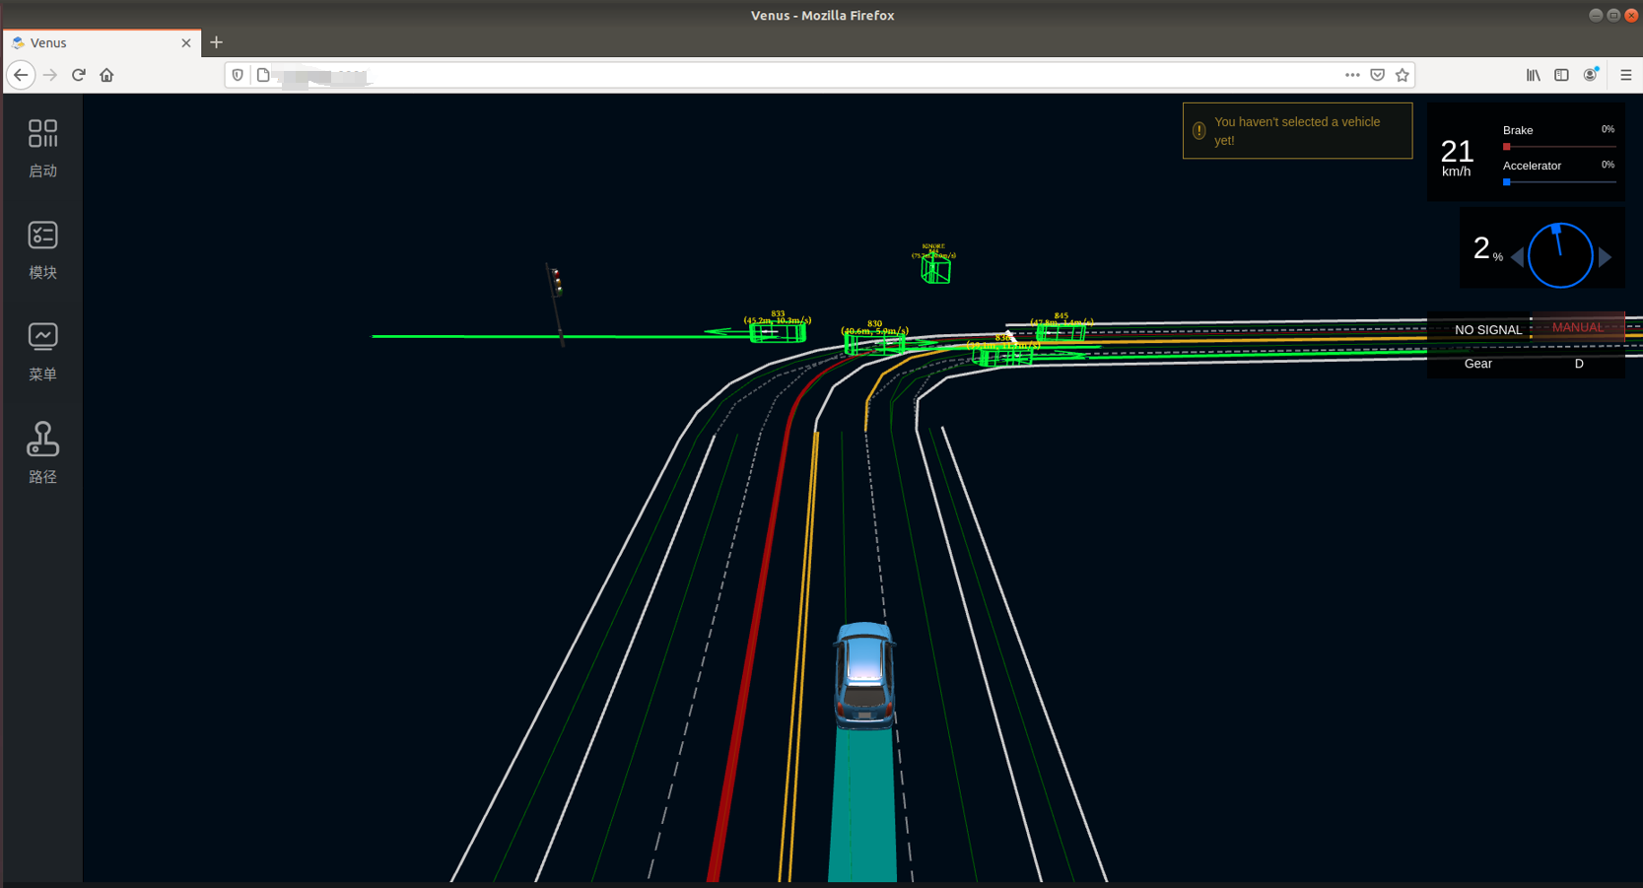
Task: Click the Accelerator slider bar
Action: (x=1559, y=182)
